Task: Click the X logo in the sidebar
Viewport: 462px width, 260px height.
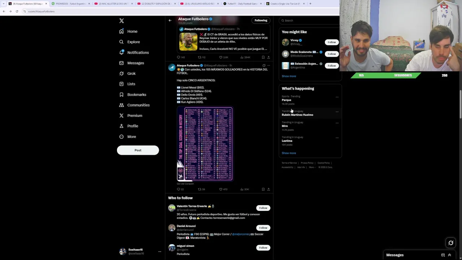Action: pos(122,21)
